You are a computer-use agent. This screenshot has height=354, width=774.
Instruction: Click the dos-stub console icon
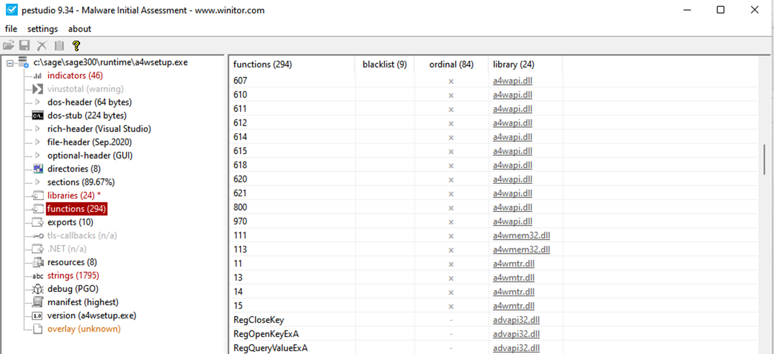(38, 116)
